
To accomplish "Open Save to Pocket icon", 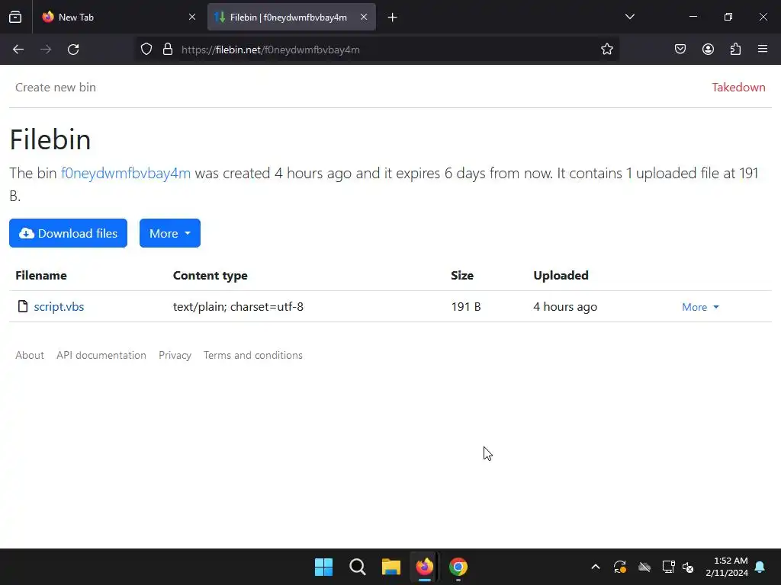I will [680, 50].
